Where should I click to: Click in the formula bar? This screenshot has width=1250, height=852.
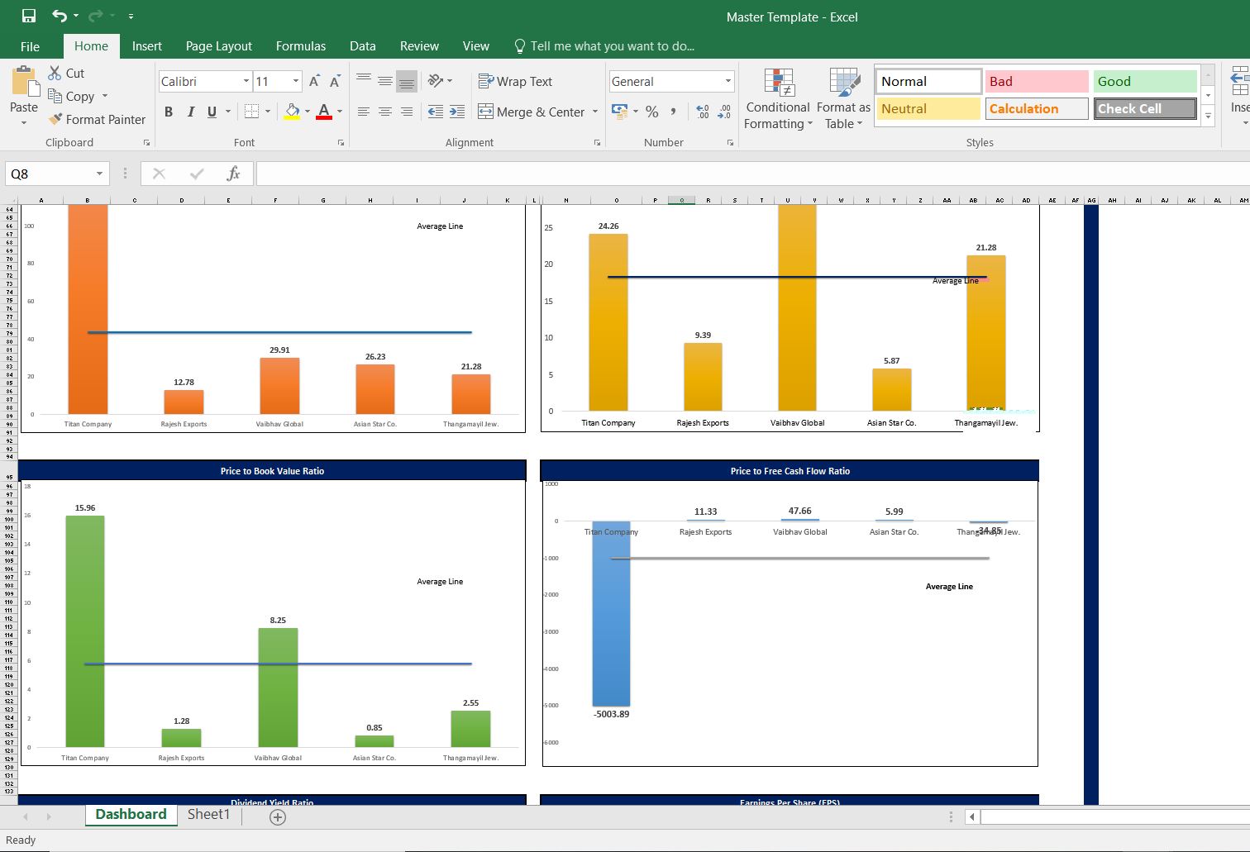tap(752, 174)
